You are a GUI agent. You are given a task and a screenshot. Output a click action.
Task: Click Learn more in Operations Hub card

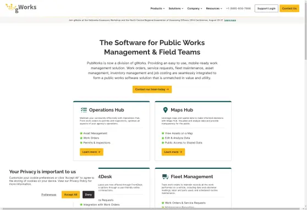pyautogui.click(x=91, y=152)
